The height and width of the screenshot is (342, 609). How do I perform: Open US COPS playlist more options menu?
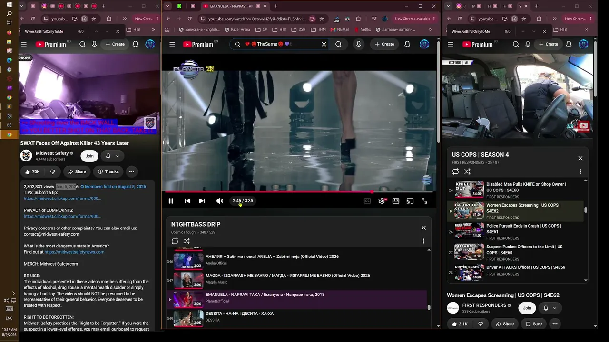tap(580, 171)
